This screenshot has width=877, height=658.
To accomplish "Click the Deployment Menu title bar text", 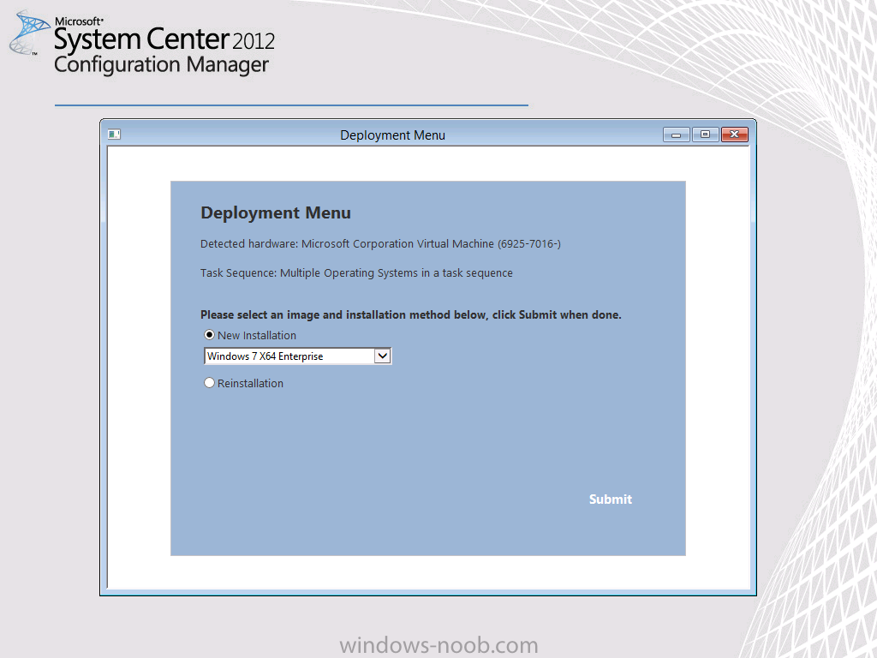I will (392, 135).
